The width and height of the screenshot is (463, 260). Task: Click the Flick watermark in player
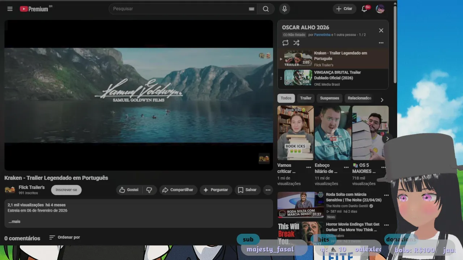click(x=264, y=159)
